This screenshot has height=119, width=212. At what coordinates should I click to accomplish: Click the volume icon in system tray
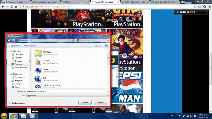[x=191, y=116]
